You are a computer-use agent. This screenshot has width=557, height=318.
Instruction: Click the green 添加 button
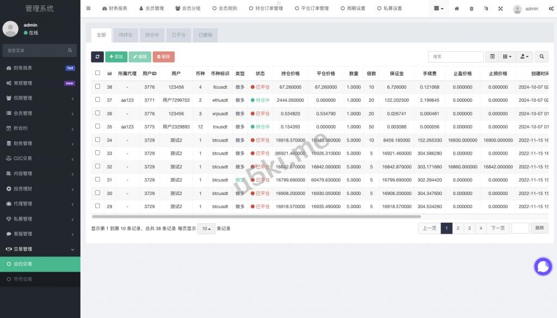click(x=116, y=57)
